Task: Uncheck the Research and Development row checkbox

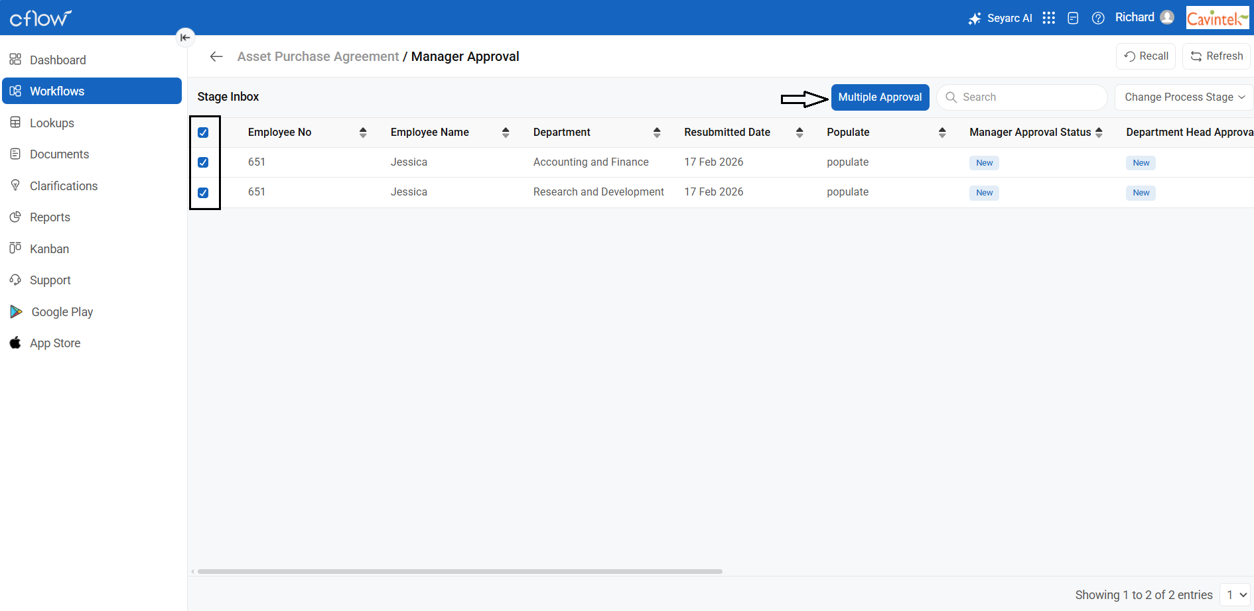Action: point(203,193)
